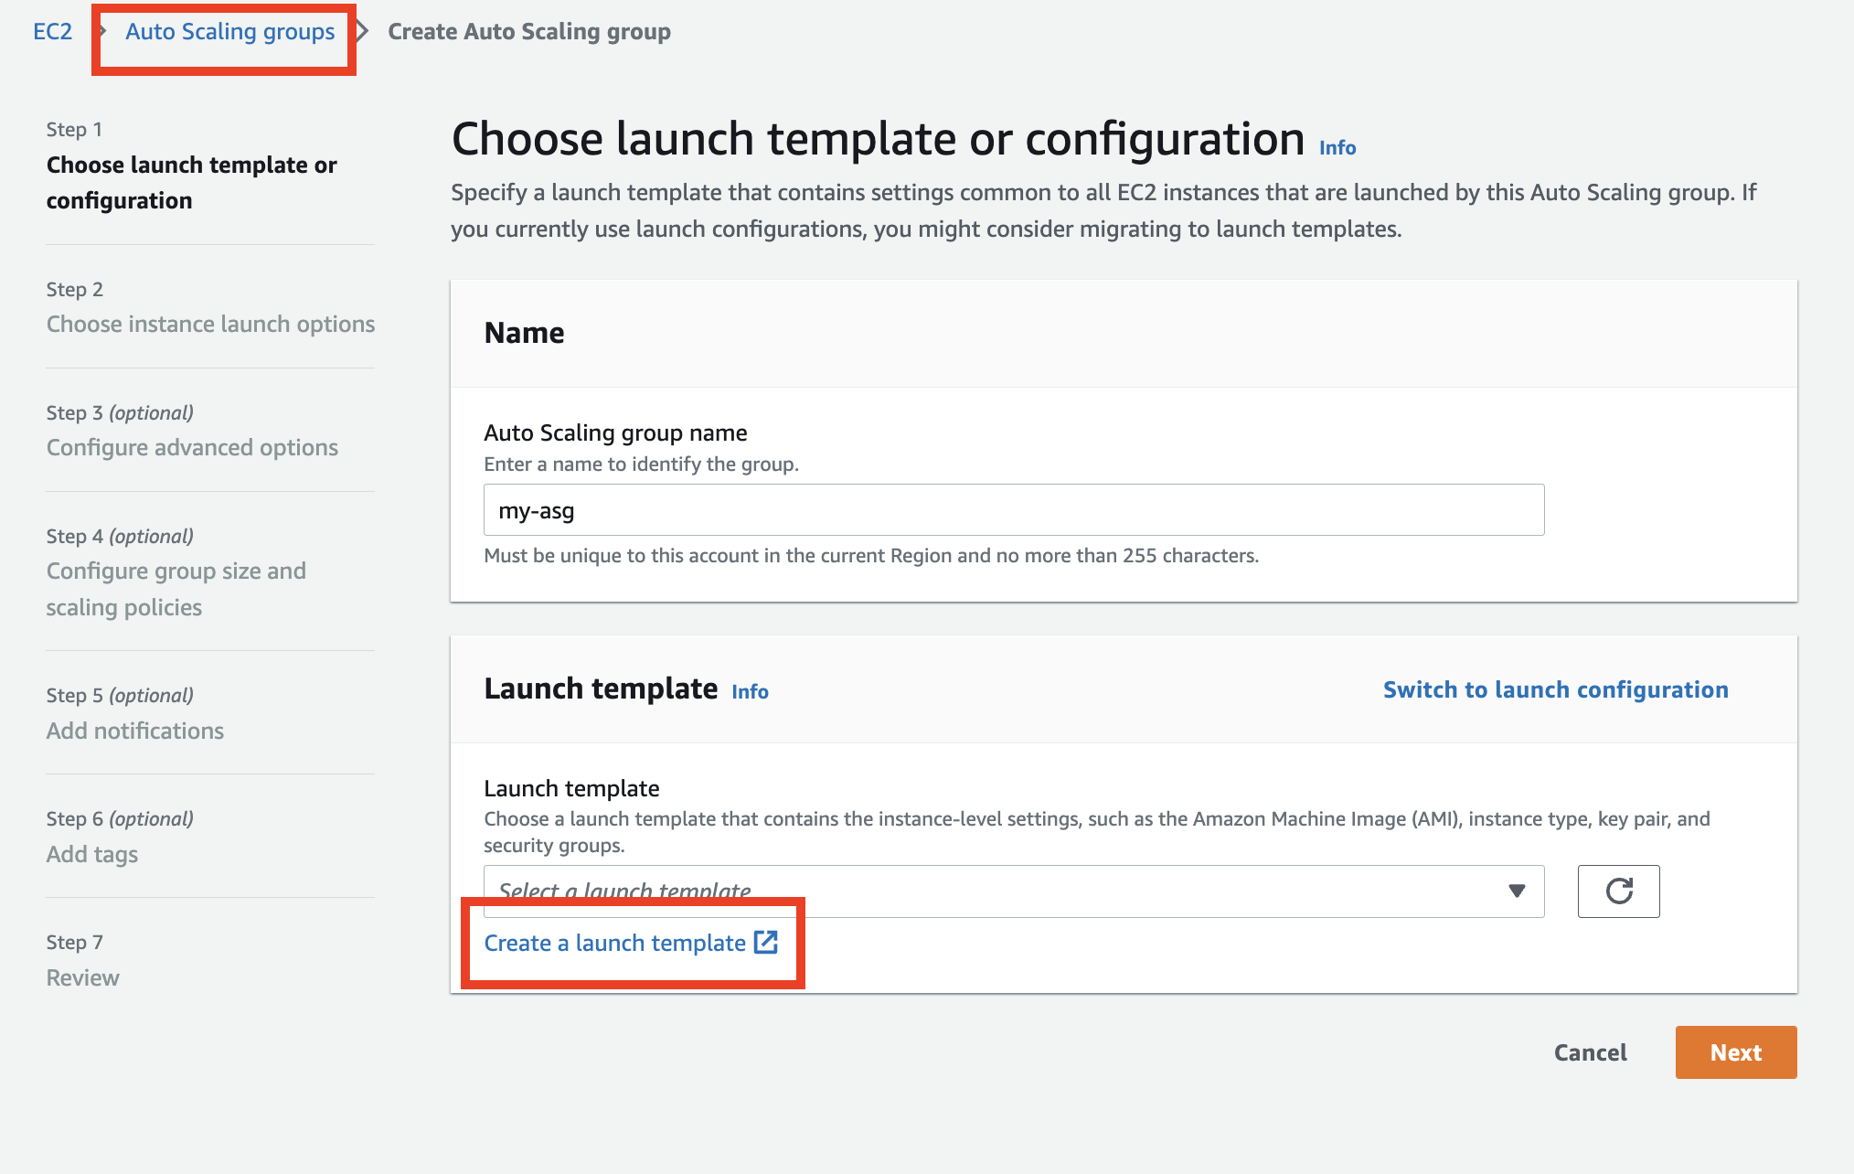Open the Select a launch template dropdown
The height and width of the screenshot is (1174, 1854).
(x=1014, y=891)
